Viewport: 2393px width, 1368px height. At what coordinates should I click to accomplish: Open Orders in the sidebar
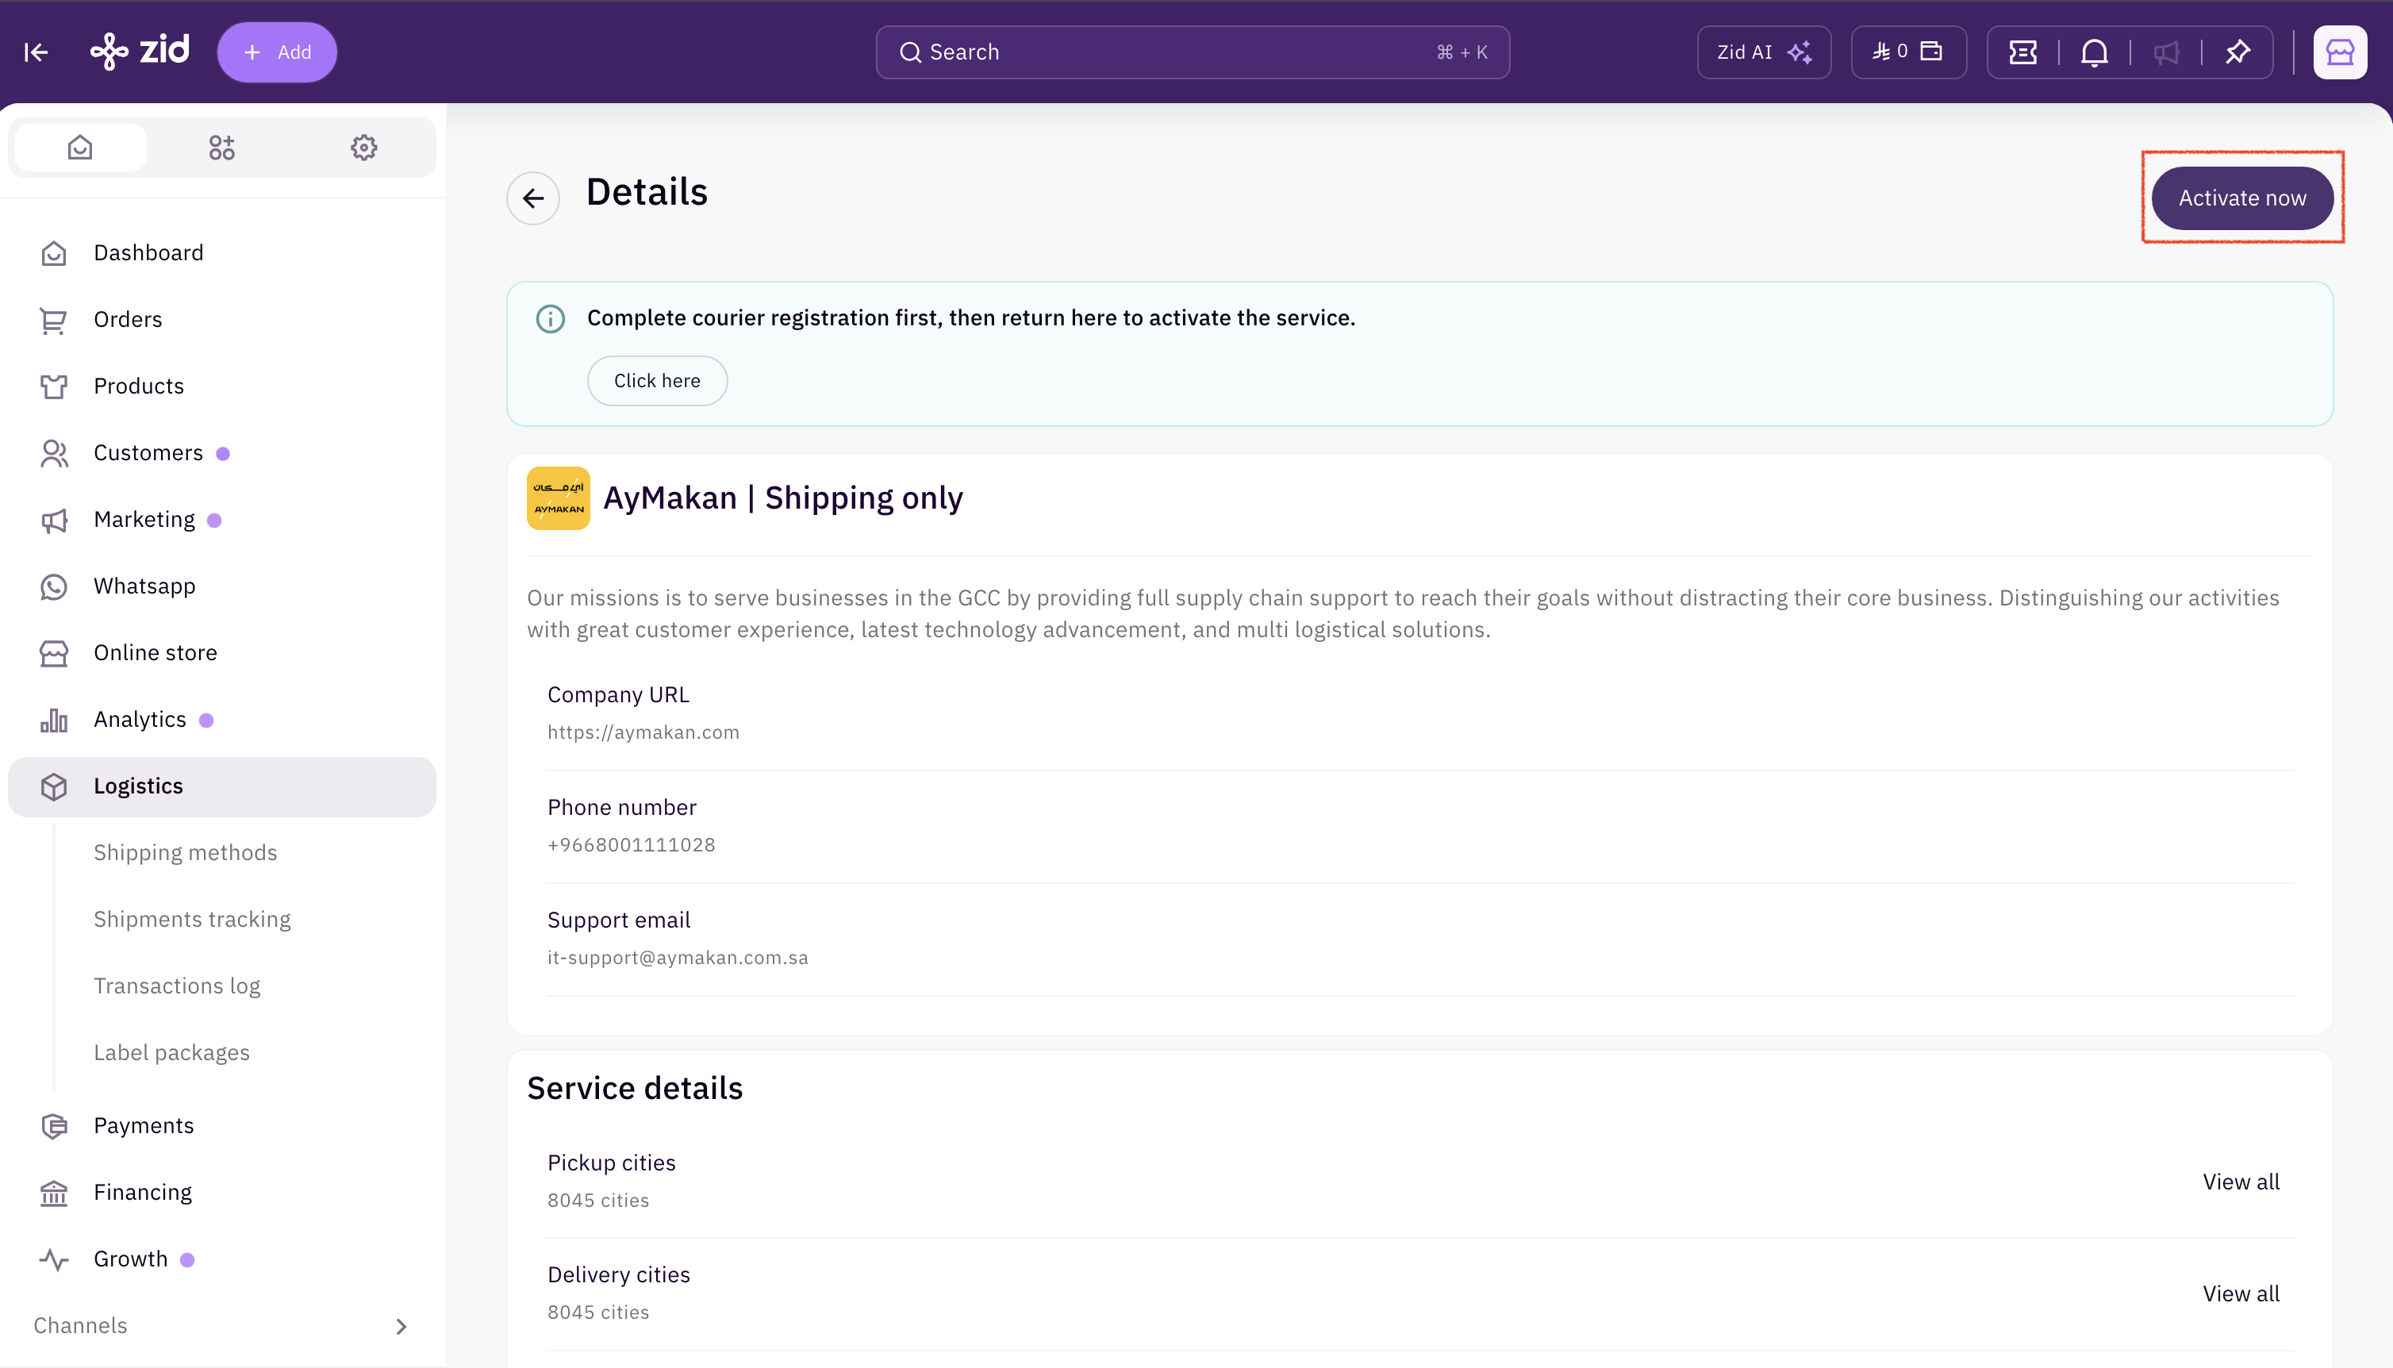tap(221, 320)
